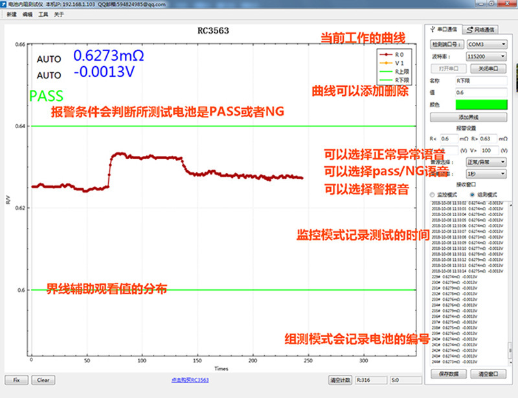Minimize the application window

click(480, 3)
